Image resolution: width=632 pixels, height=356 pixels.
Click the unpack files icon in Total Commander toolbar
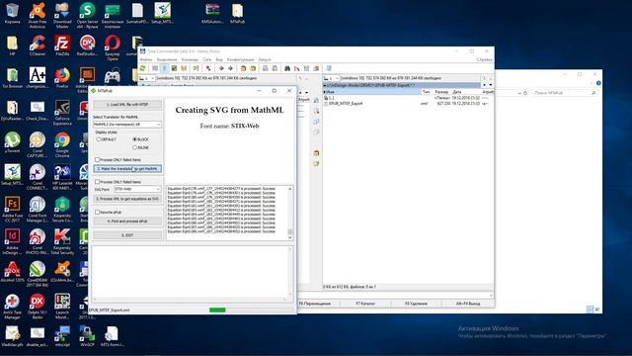253,68
